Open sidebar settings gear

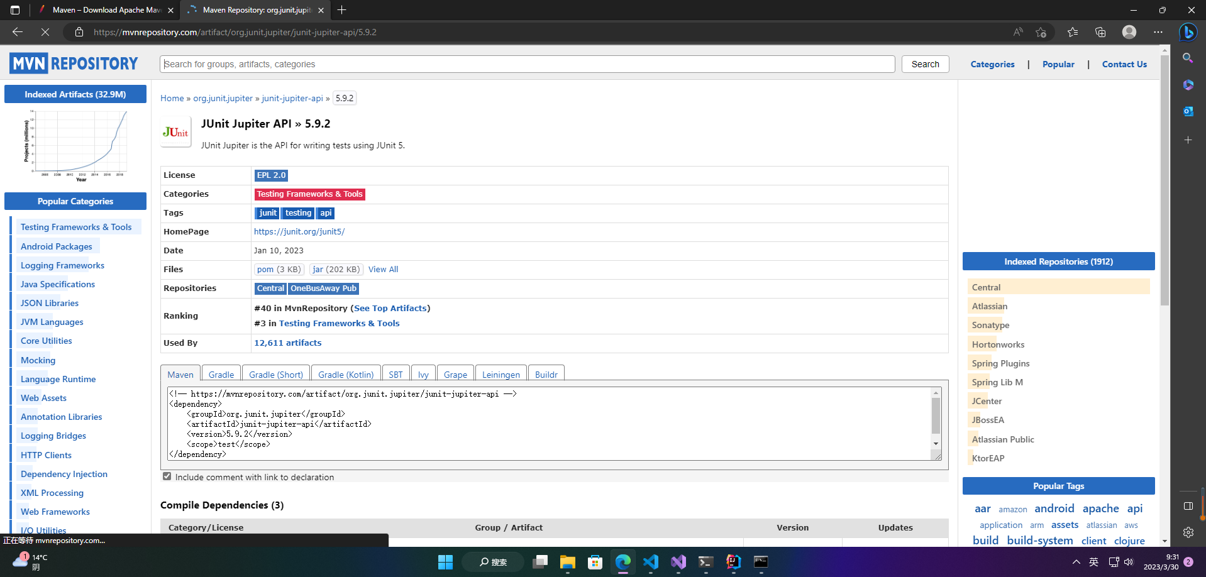1188,532
